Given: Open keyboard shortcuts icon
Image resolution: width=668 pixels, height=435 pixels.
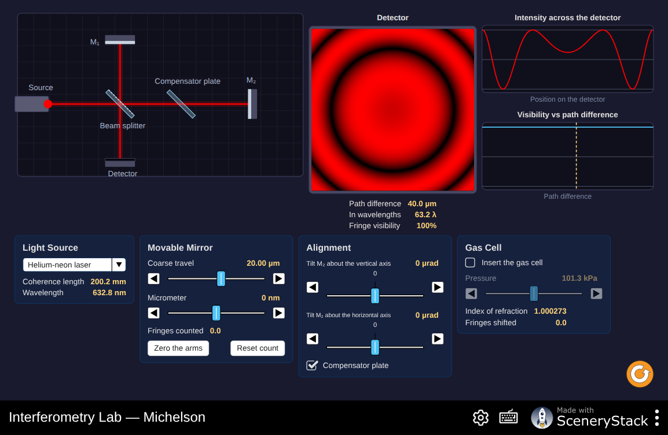Looking at the screenshot, I should coord(508,417).
